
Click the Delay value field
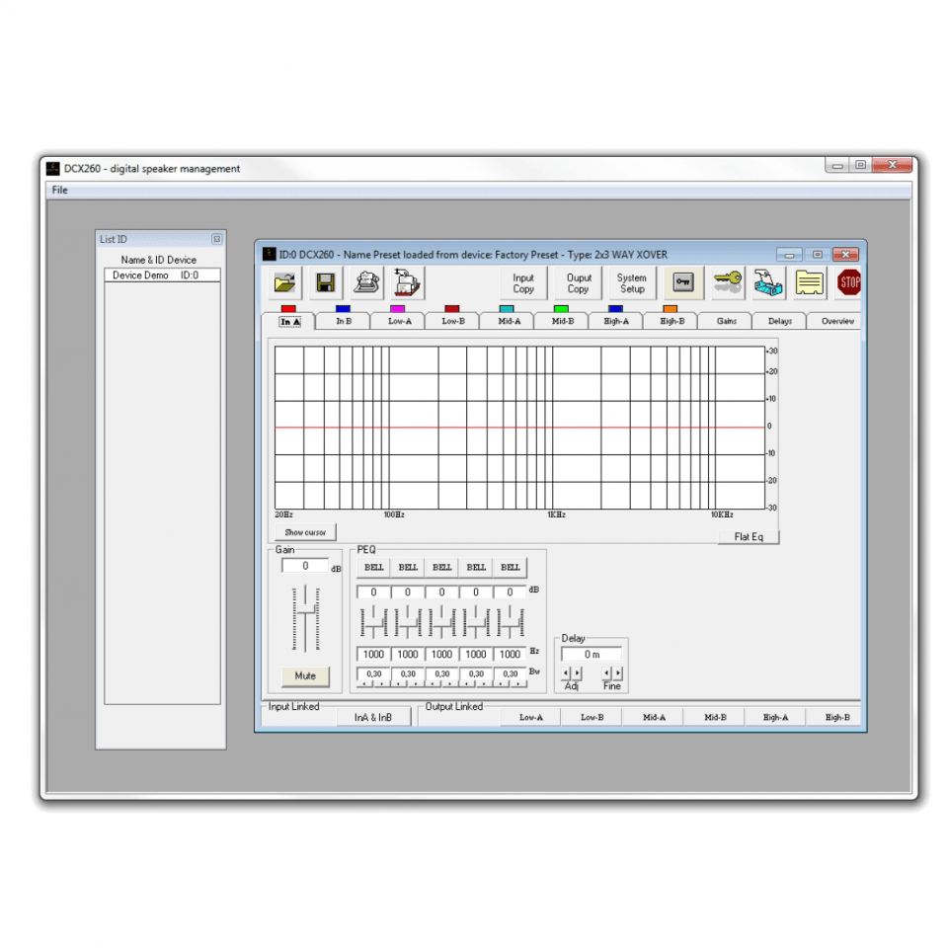coord(592,654)
